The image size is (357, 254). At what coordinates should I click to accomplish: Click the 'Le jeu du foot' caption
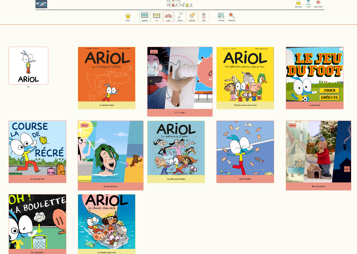click(315, 105)
